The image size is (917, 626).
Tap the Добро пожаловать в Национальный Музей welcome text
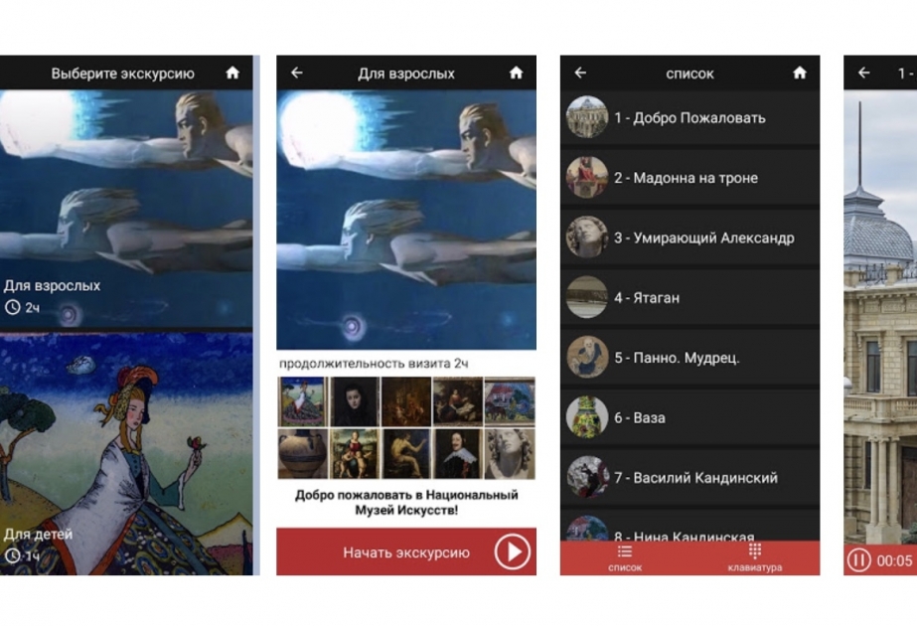406,503
